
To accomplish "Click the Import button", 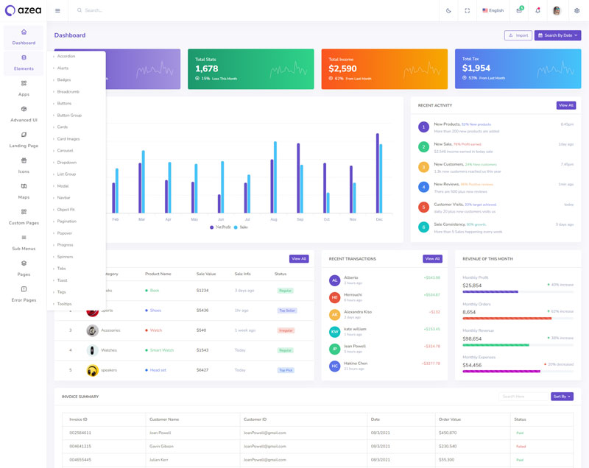I will pos(518,35).
